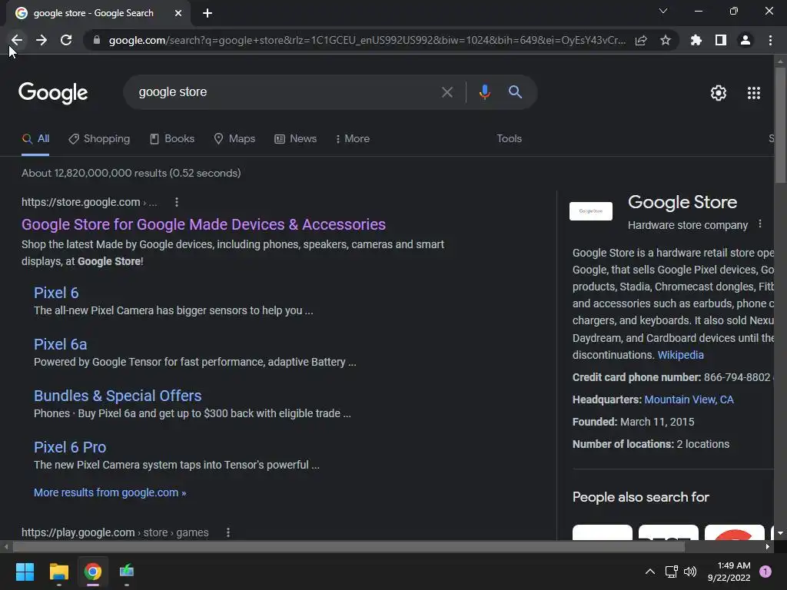Expand the More search categories
Viewport: 787px width, 590px height.
[352, 138]
